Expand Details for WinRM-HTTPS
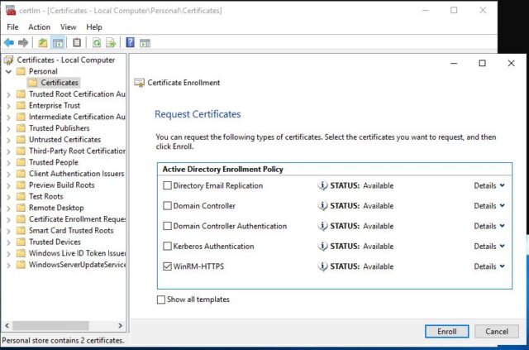 (489, 266)
